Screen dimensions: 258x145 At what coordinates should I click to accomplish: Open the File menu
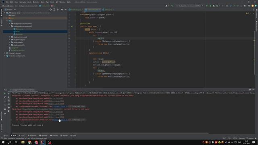7,2
